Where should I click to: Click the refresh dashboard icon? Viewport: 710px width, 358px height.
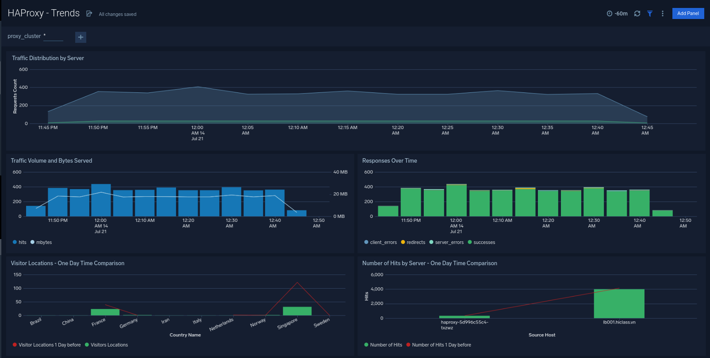(x=637, y=14)
